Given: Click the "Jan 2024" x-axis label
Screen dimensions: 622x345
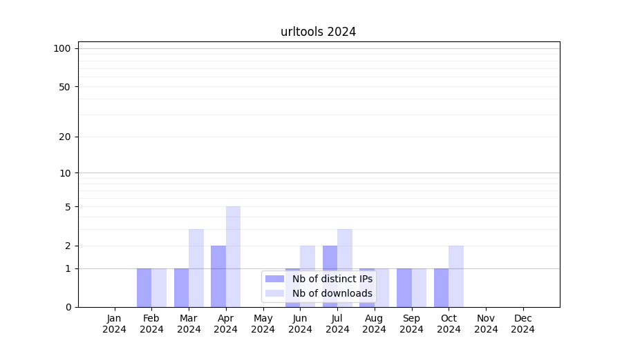Looking at the screenshot, I should 115,324.
